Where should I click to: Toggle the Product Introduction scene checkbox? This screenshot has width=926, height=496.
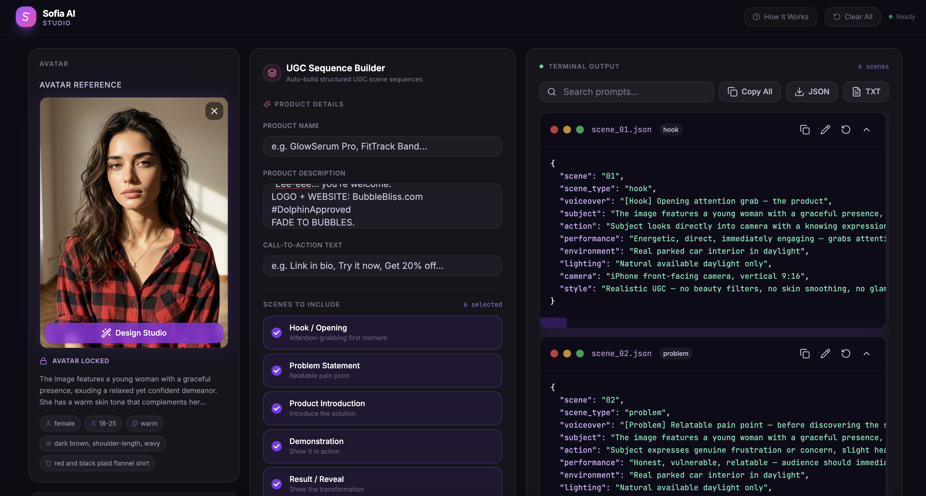tap(276, 408)
